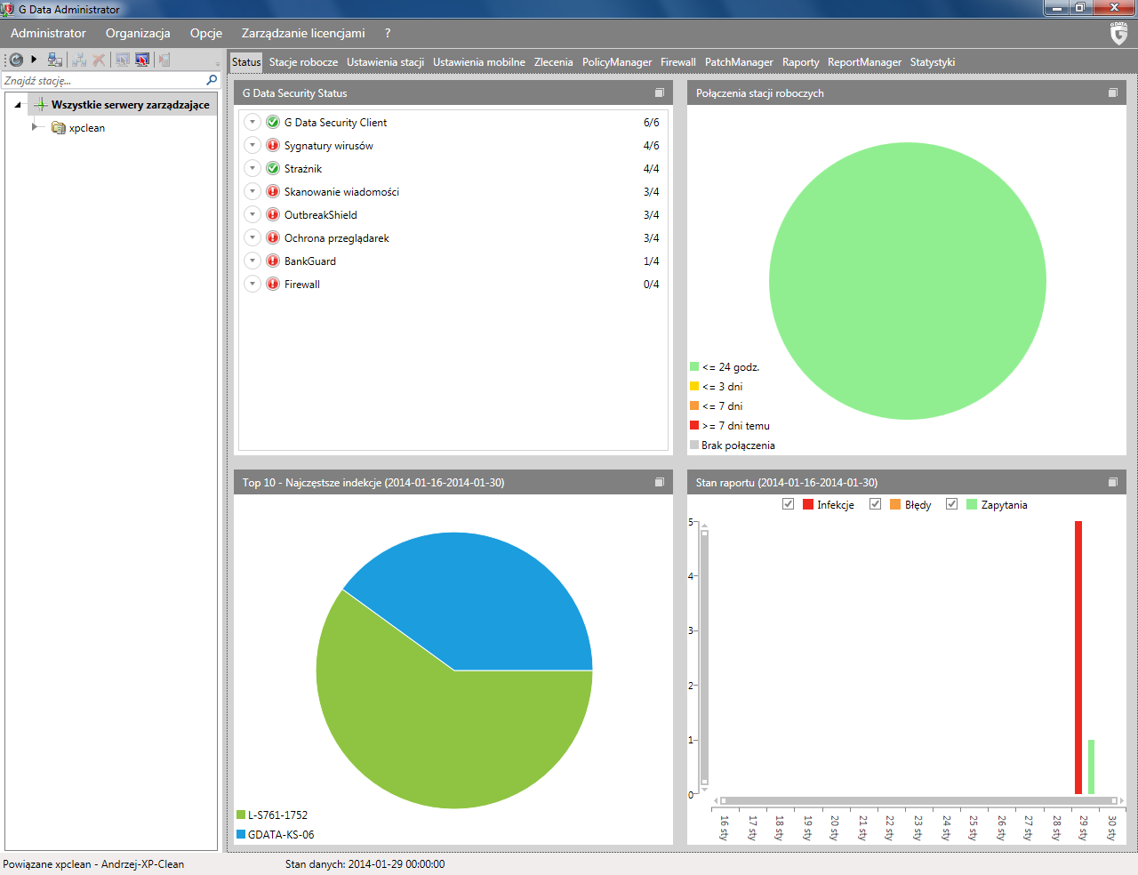Viewport: 1138px width, 875px height.
Task: Click the server icon beside Wszystkie serwery zarządzające
Action: [40, 104]
